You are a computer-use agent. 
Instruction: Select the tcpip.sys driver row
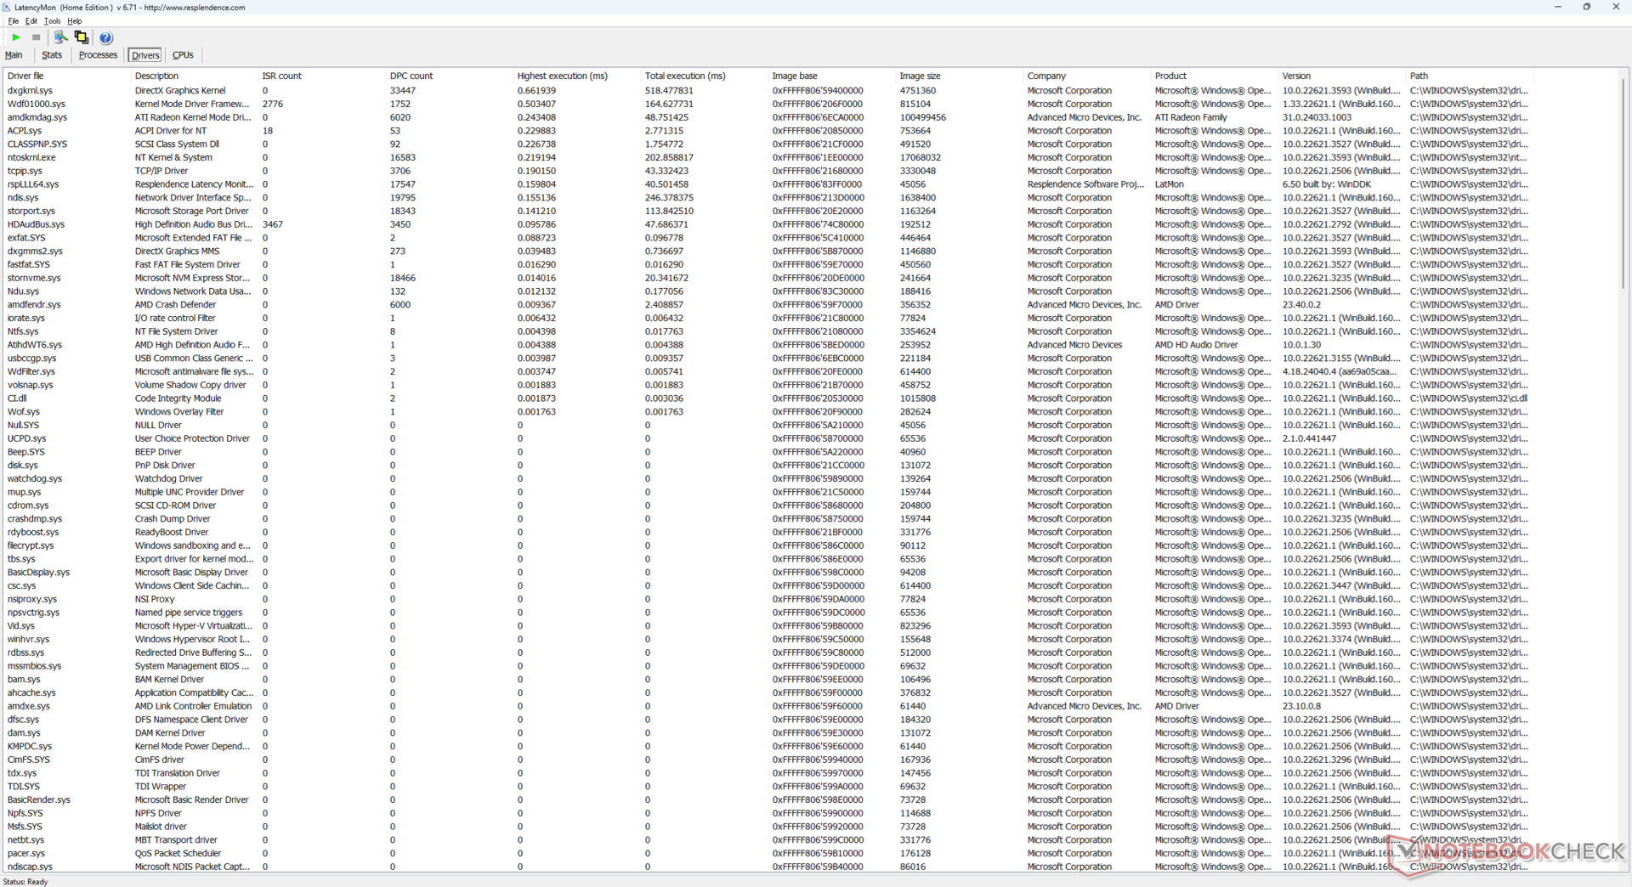(x=768, y=171)
